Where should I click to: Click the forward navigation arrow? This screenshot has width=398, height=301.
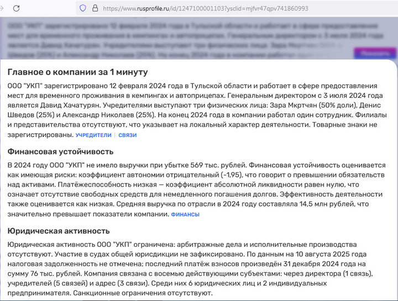(x=2, y=8)
